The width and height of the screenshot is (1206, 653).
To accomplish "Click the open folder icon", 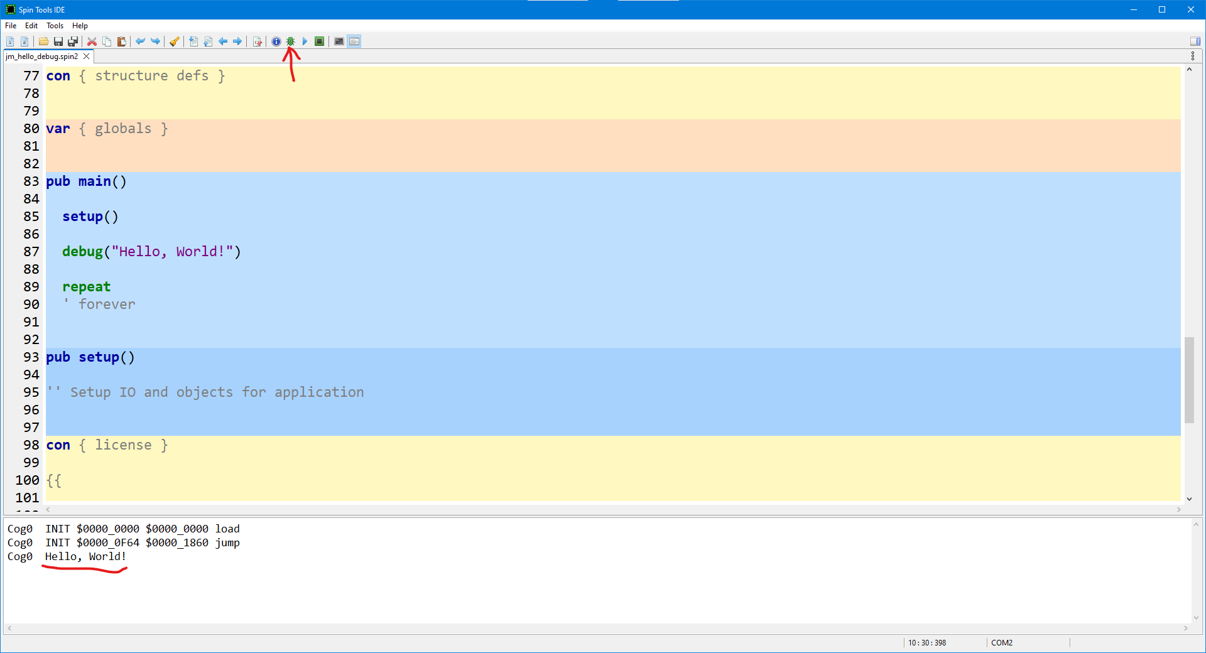I will click(43, 41).
